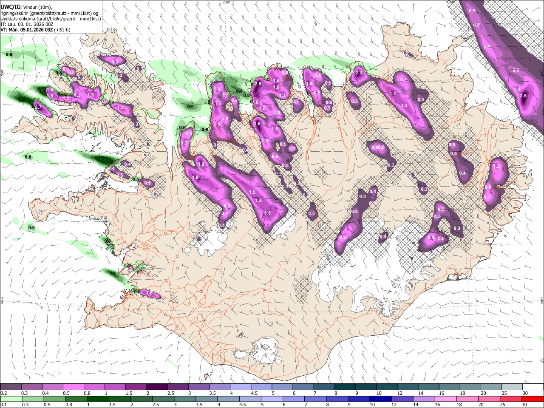This screenshot has height=408, width=544.
Task: Click the "0.4" label on the upper snow scale
Action: [x=45, y=393]
